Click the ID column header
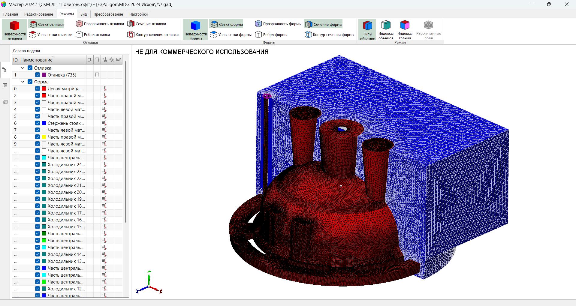This screenshot has width=576, height=306. click(16, 60)
